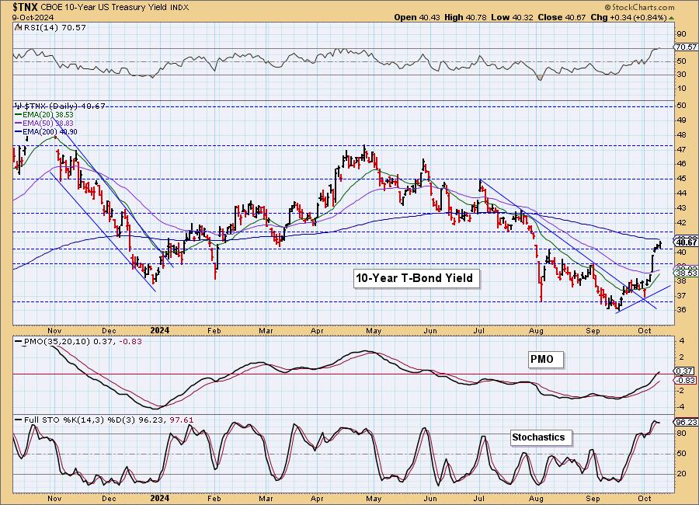699x505 pixels.
Task: Click the purple line swatch before EMA(50)
Action: pos(19,123)
